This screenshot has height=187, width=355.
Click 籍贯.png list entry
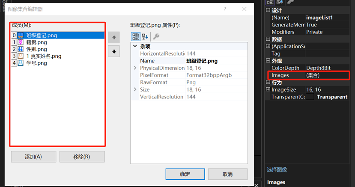(x=37, y=42)
